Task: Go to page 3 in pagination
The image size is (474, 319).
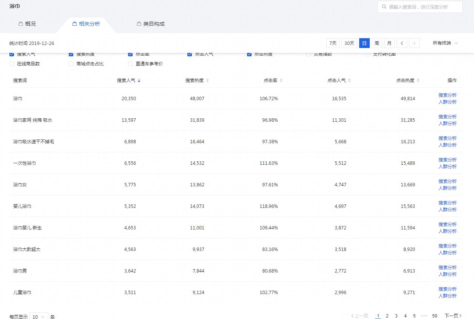Action: [x=396, y=316]
